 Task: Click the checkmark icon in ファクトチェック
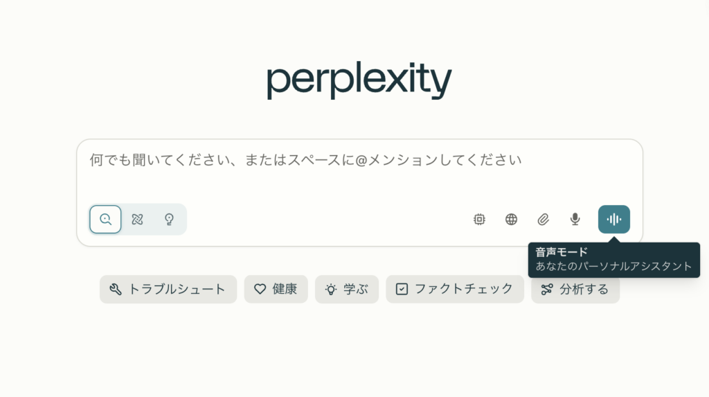point(402,289)
